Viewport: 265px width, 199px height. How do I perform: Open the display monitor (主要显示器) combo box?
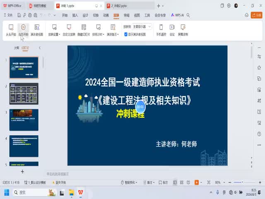(x=142, y=27)
